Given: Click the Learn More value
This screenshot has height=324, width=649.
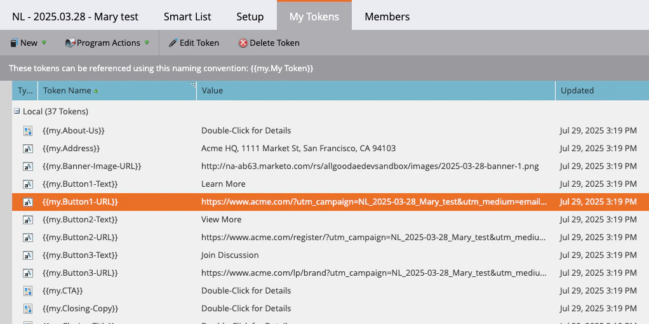Looking at the screenshot, I should click(x=223, y=184).
